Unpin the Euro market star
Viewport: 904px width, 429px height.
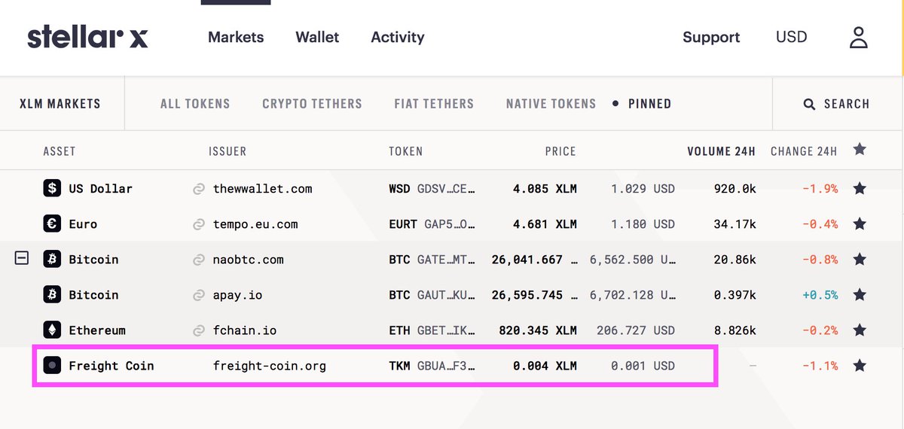[860, 224]
